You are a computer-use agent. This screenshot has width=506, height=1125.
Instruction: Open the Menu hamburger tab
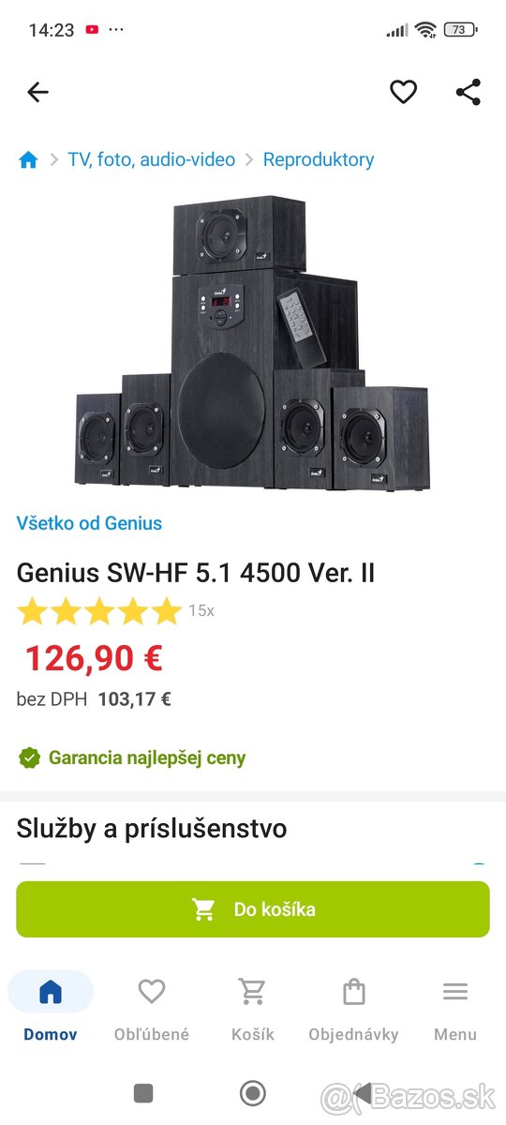[455, 1008]
